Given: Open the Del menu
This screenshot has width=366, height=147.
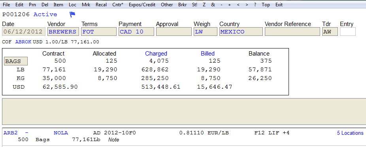Looking at the screenshot, I should coord(45,5).
